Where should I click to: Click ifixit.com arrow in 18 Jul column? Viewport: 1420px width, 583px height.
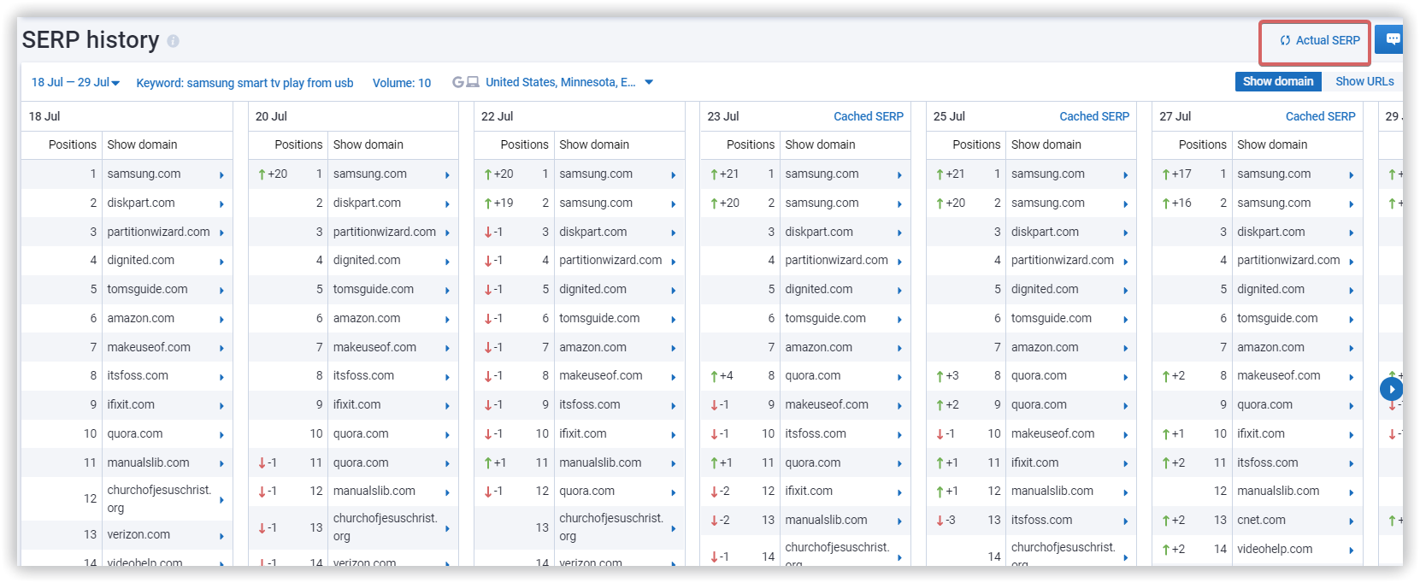point(221,406)
